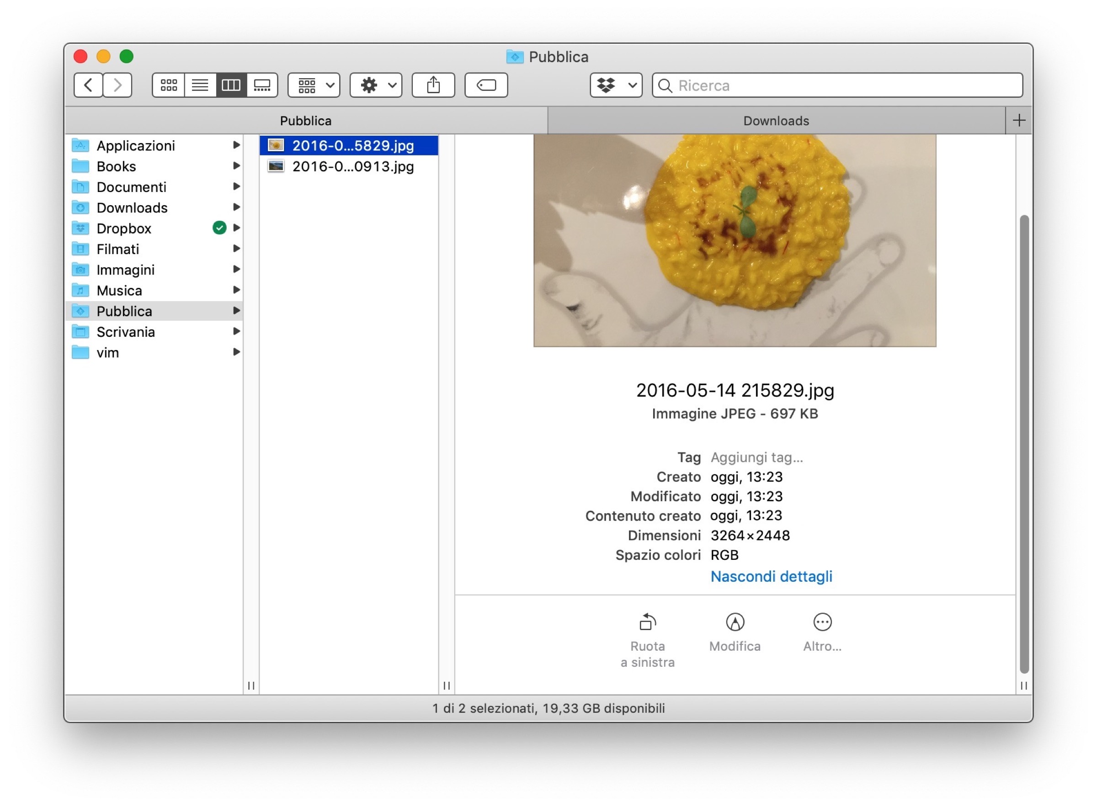Click the edit tags toolbar button

pos(486,85)
